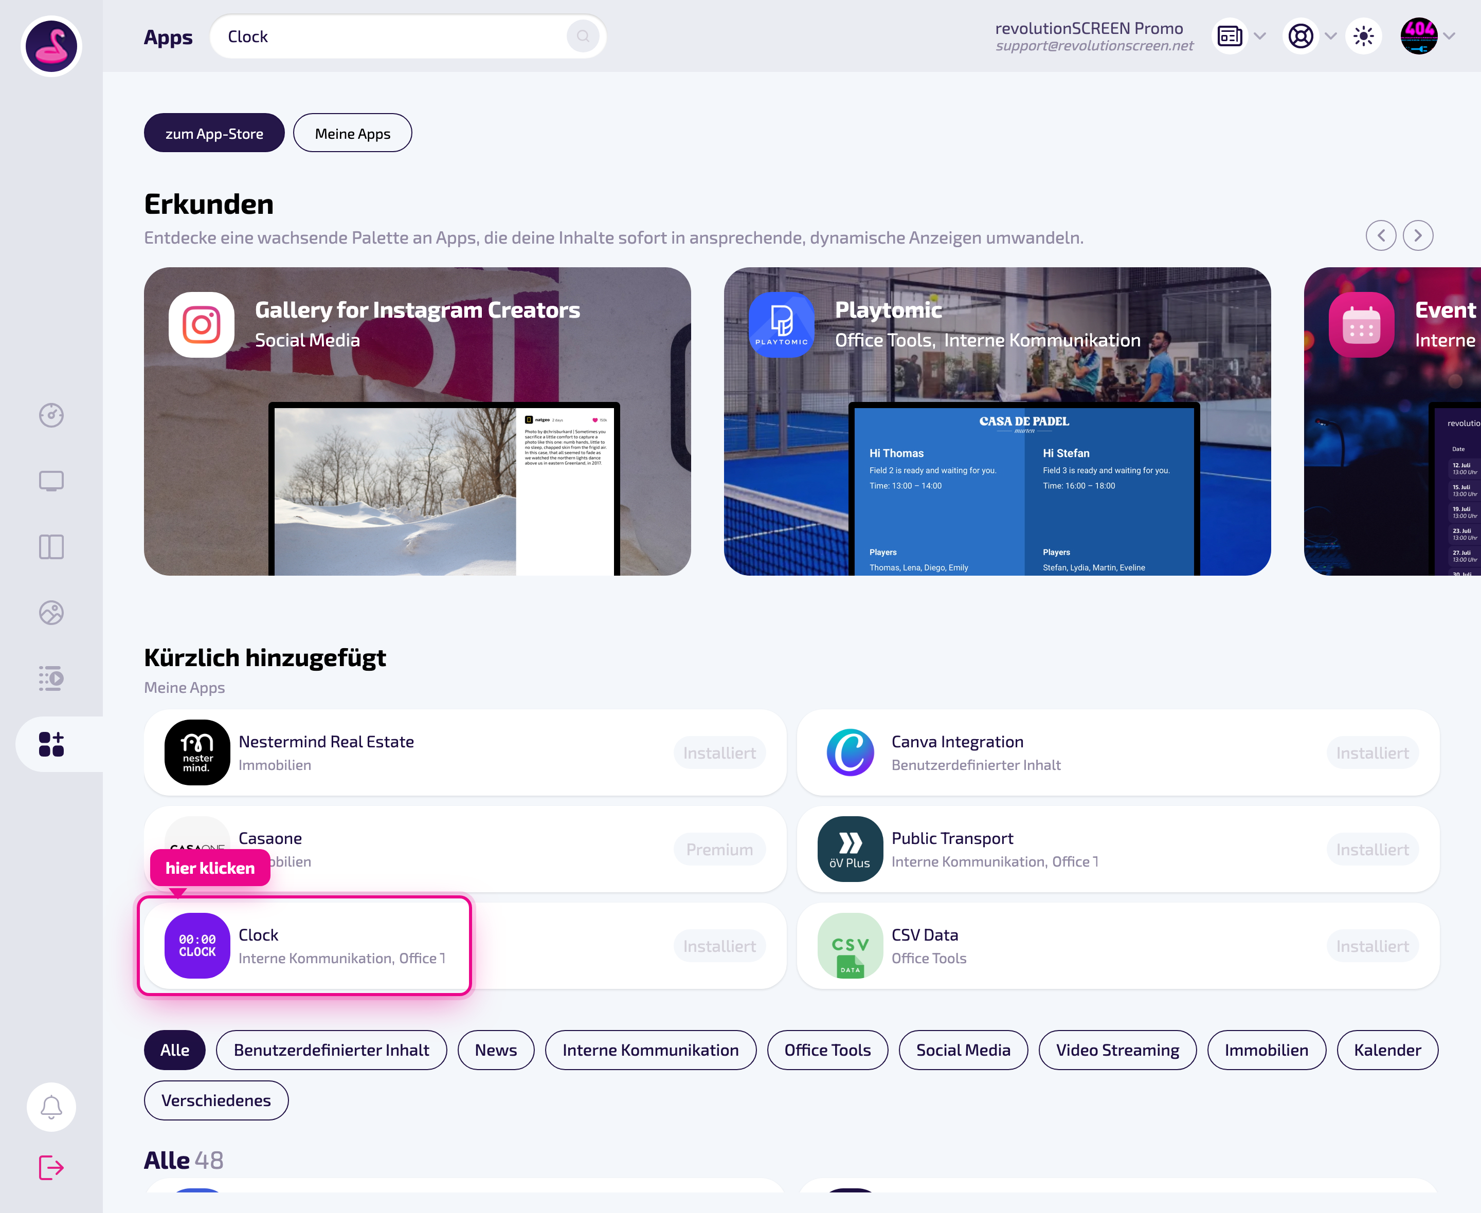Open the notifications bell icon

tap(51, 1107)
